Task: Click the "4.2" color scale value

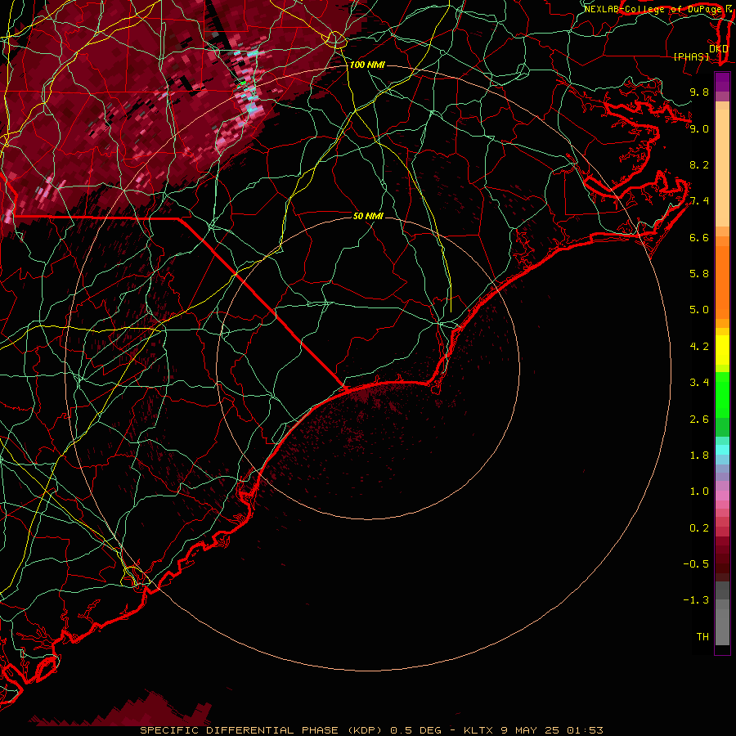Action: 699,347
